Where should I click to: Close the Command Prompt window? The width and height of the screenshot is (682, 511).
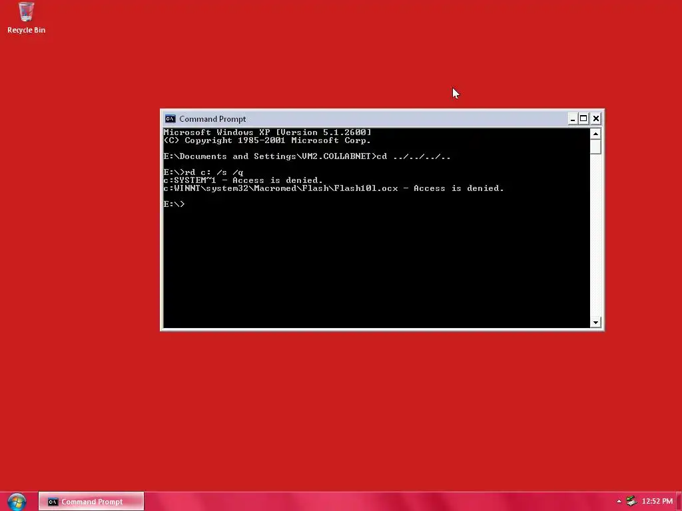(596, 118)
